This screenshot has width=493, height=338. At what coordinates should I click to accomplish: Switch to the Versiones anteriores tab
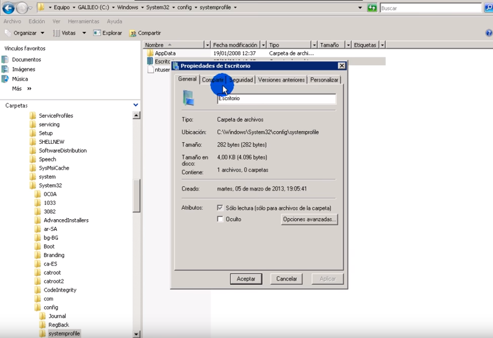point(281,80)
